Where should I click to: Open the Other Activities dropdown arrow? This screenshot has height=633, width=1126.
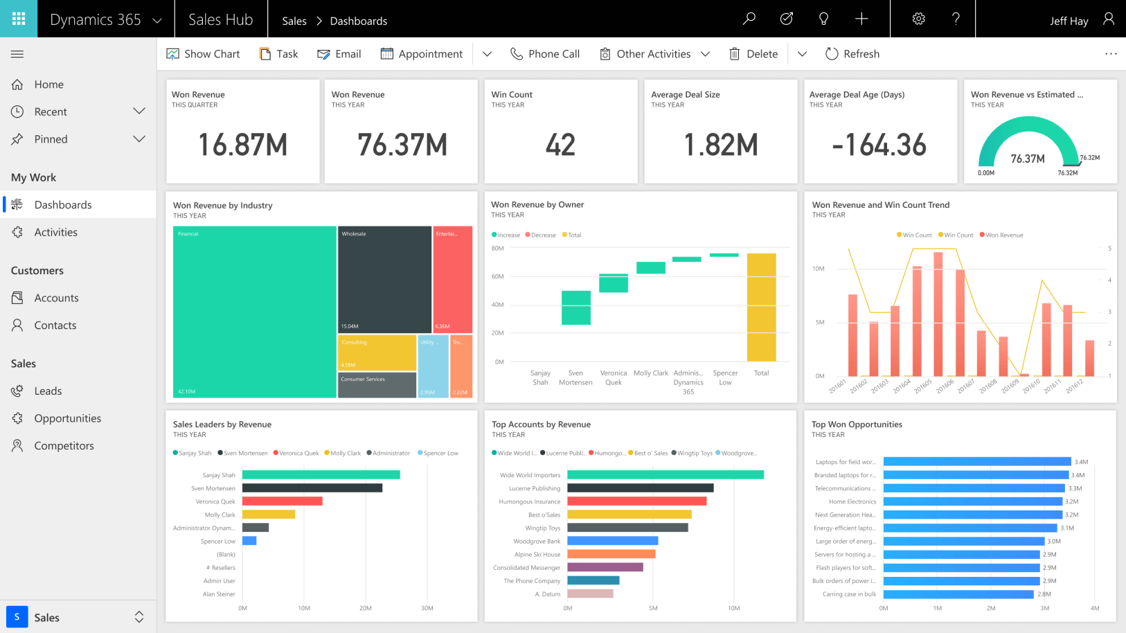[x=706, y=53]
